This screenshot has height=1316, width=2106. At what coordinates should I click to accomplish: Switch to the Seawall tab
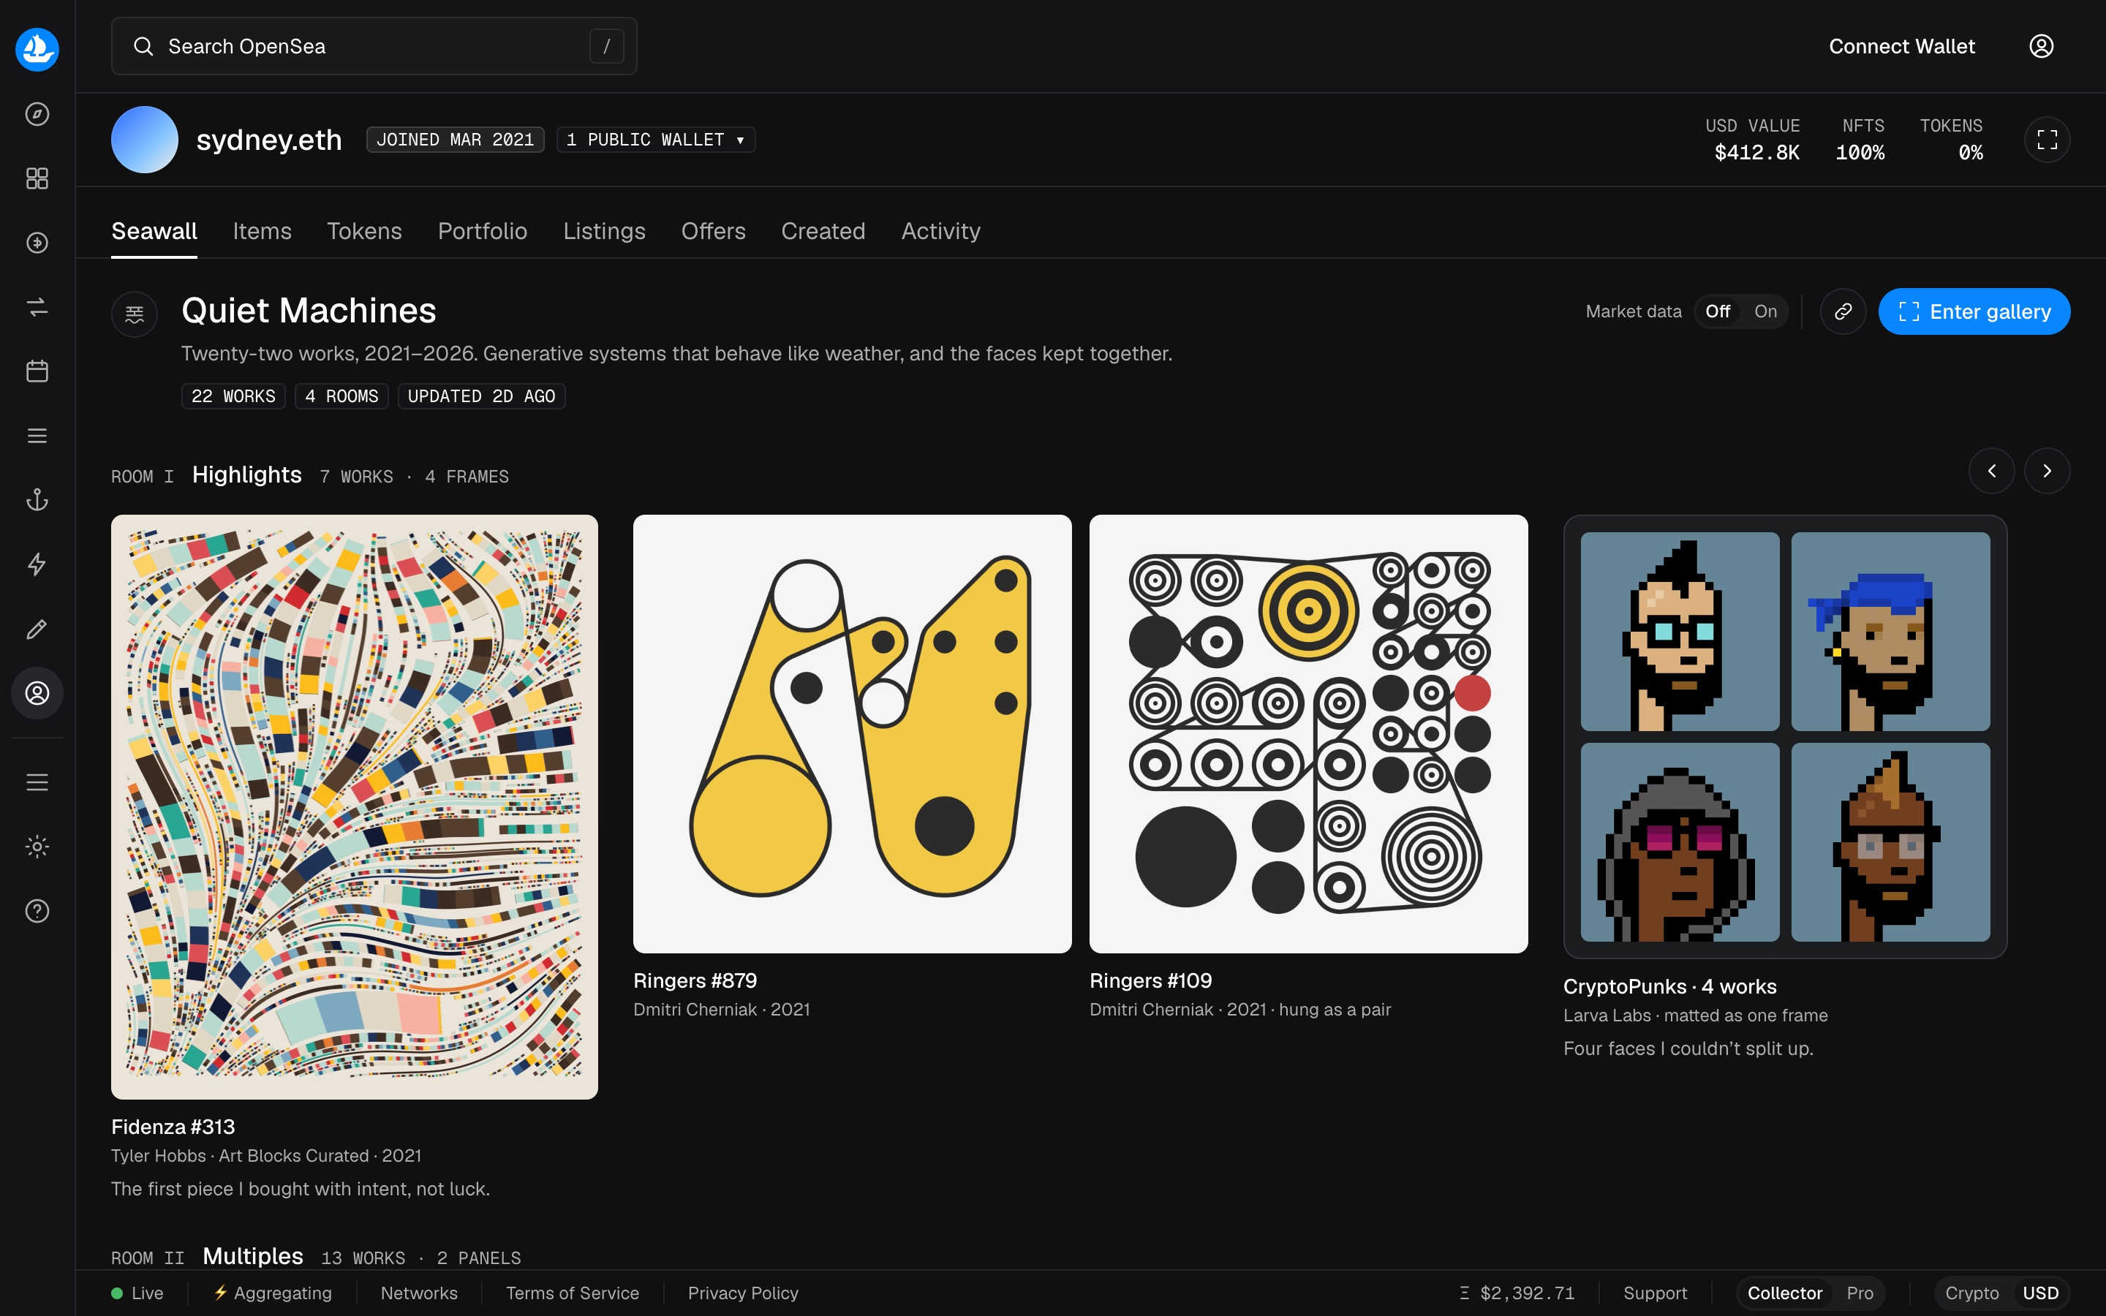tap(154, 232)
